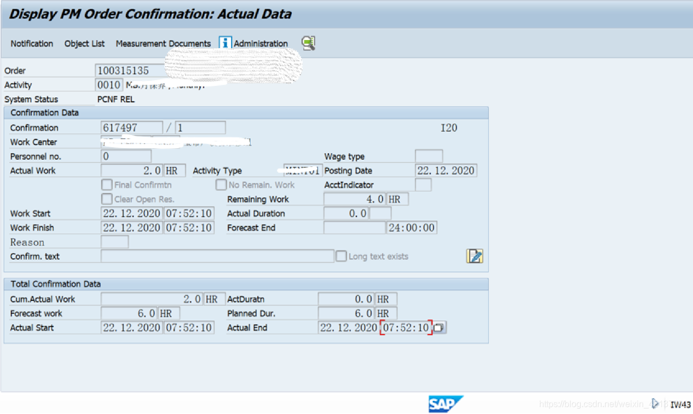Screen dimensions: 693x414
Task: Toggle the Long text exists checkbox
Action: tap(341, 256)
